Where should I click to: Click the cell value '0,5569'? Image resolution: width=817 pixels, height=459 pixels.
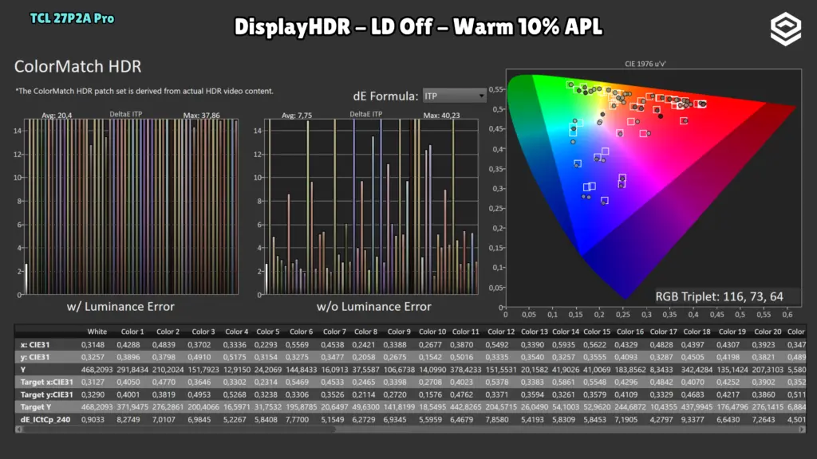tap(297, 344)
